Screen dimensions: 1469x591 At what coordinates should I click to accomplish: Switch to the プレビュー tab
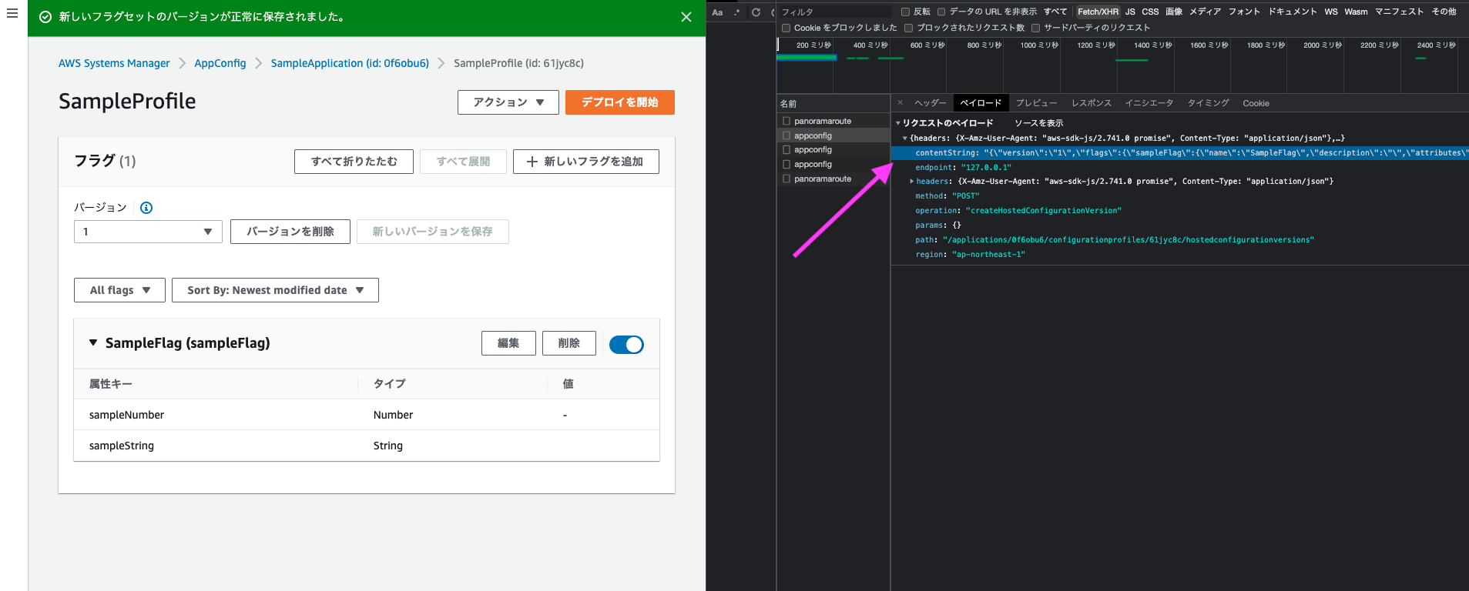tap(1036, 103)
